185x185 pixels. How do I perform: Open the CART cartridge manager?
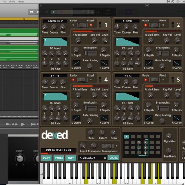click(46, 158)
